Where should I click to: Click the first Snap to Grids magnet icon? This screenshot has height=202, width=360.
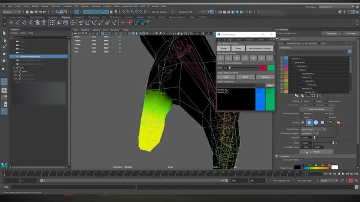[124, 12]
